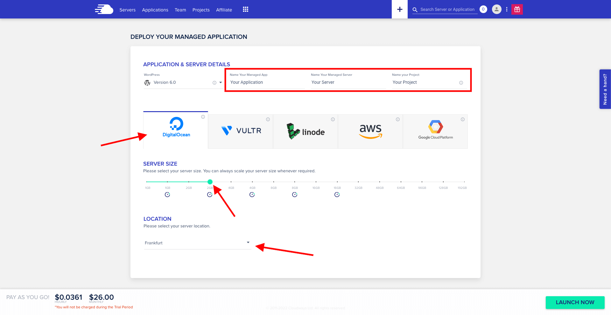Open the Frankfurt location dropdown
This screenshot has width=611, height=315.
point(198,243)
